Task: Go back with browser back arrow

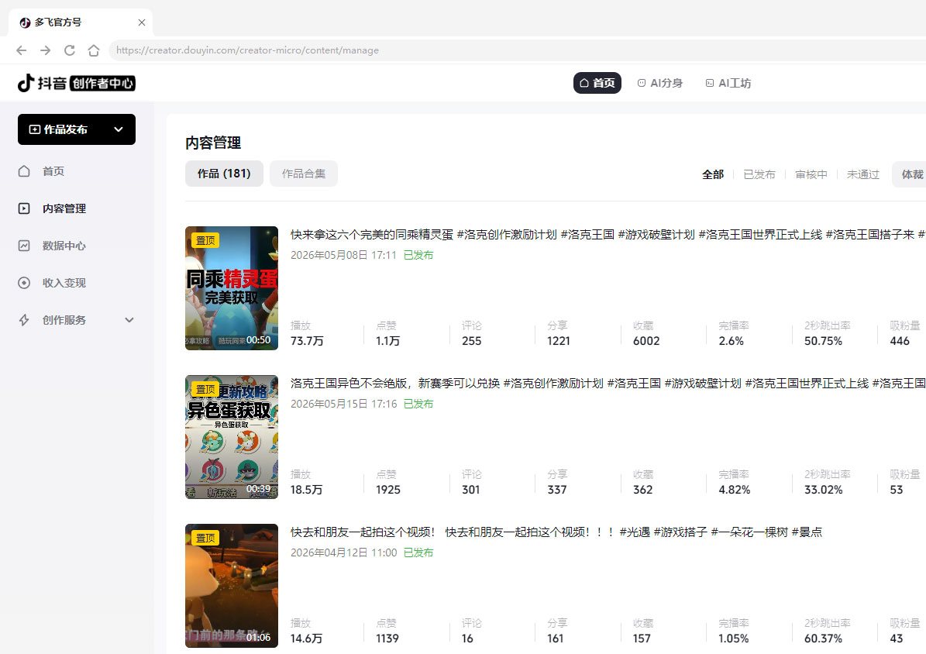Action: (21, 50)
